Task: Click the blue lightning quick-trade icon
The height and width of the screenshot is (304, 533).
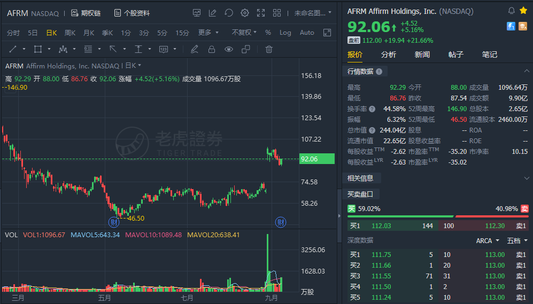Action: [511, 26]
